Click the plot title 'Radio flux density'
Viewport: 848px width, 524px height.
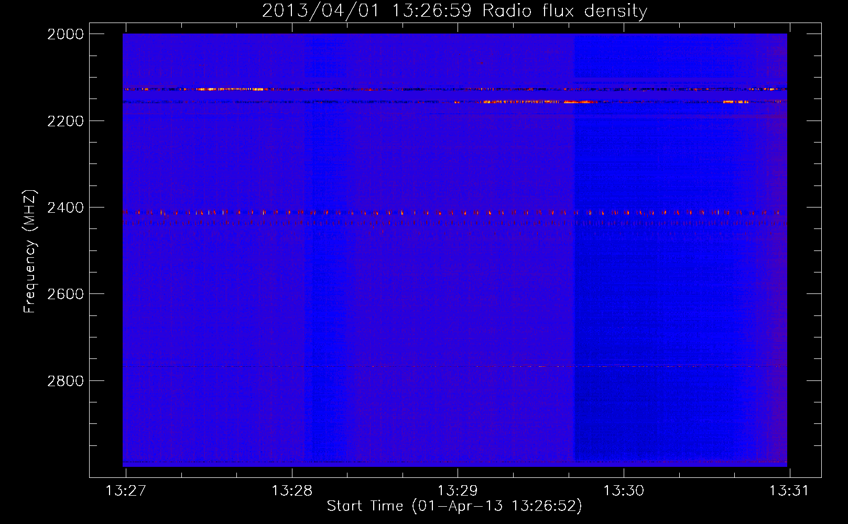tap(564, 11)
